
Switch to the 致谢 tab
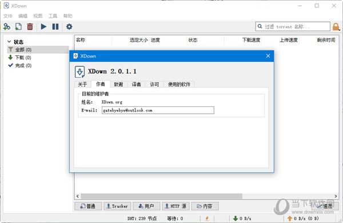(x=118, y=84)
